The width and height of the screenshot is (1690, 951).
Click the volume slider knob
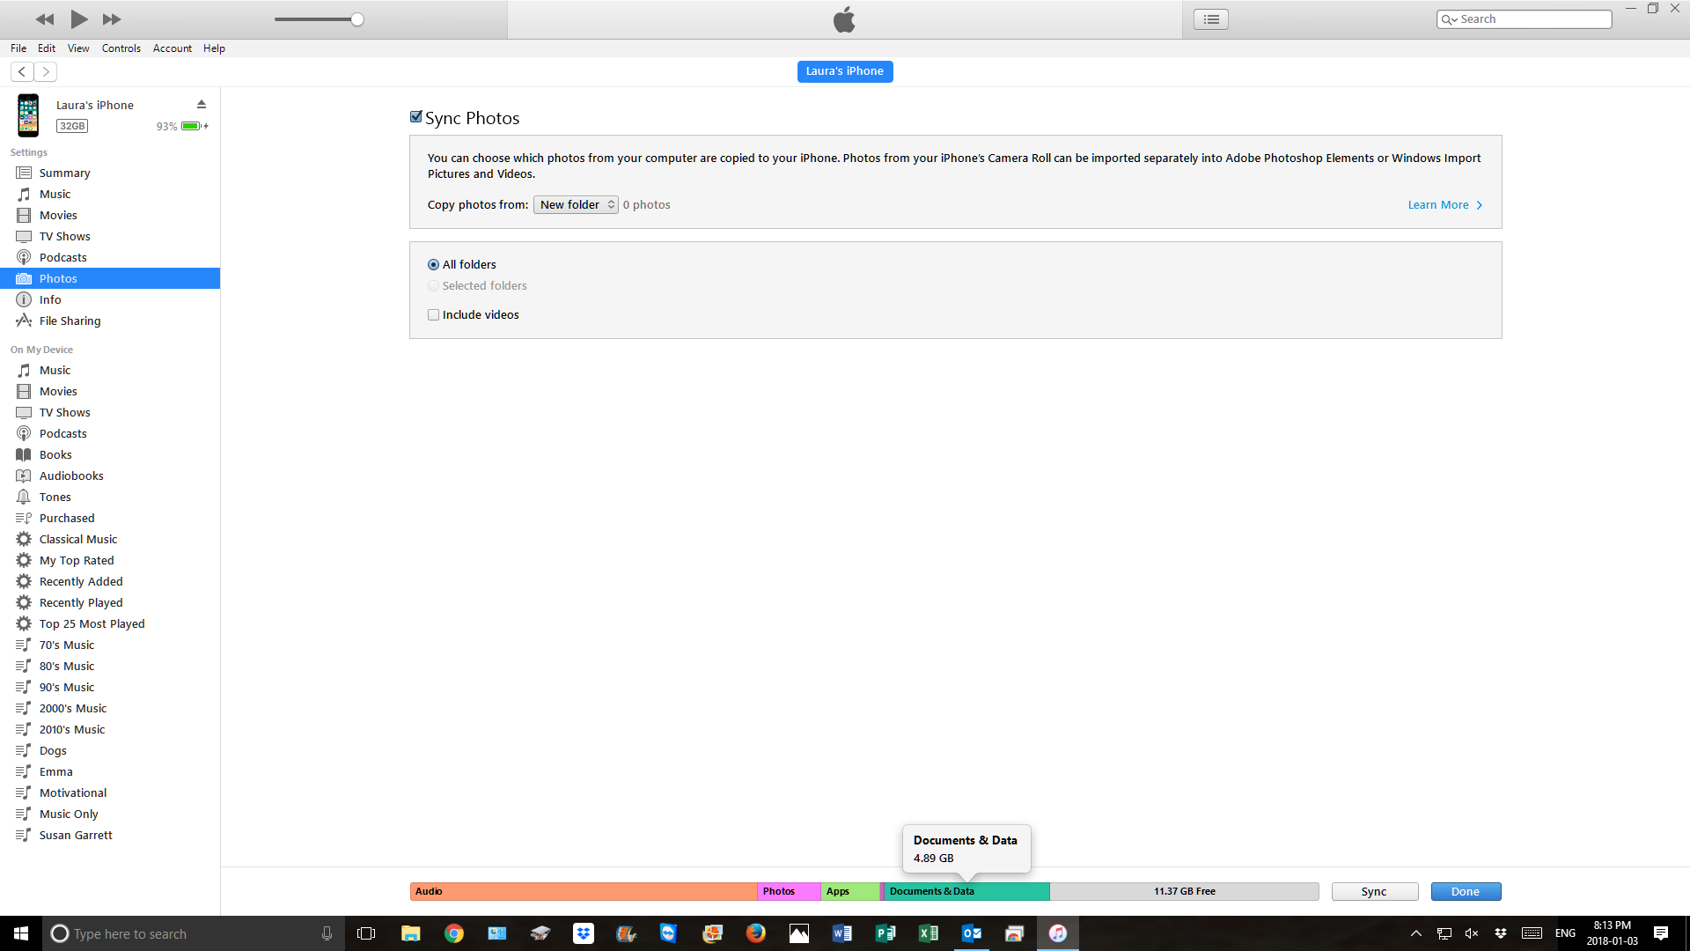click(357, 19)
